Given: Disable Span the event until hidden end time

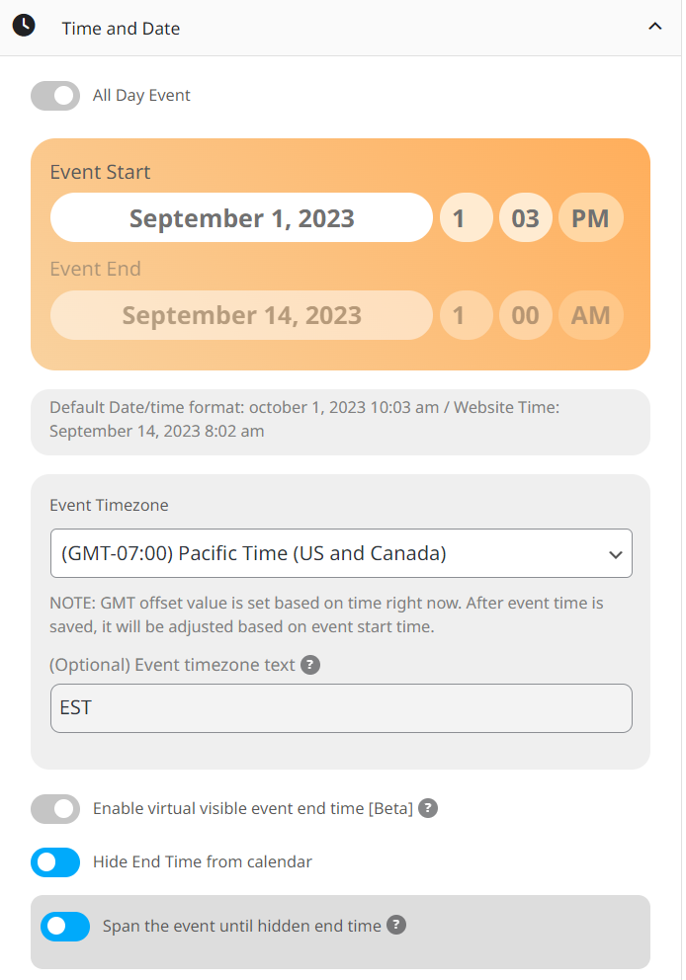Looking at the screenshot, I should (x=65, y=927).
